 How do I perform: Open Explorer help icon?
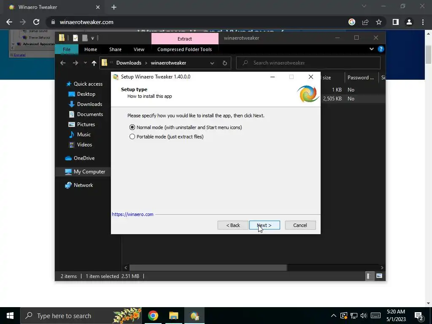381,49
